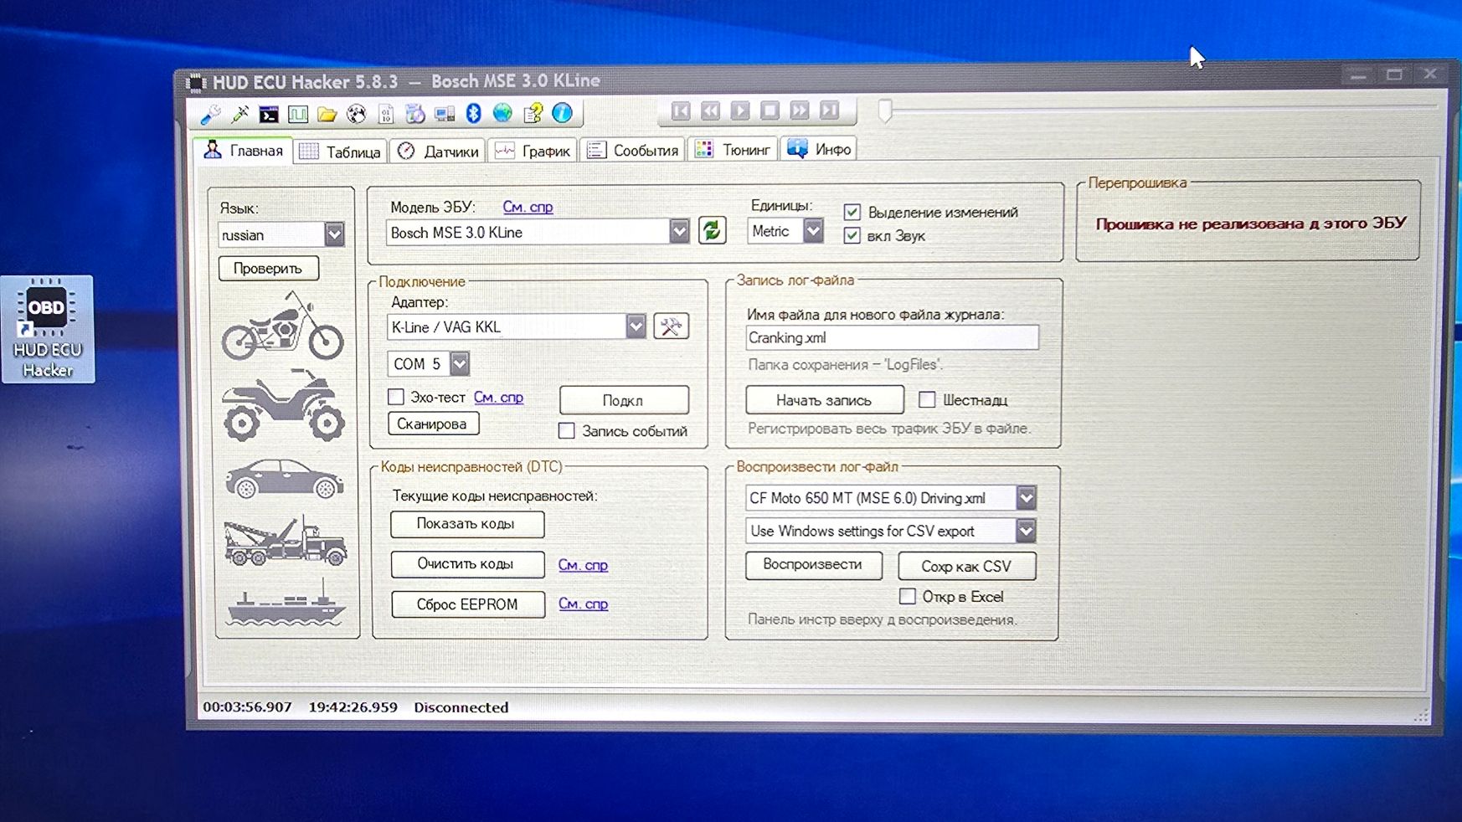Viewport: 1462px width, 822px height.
Task: Select the car vehicle icon
Action: [x=285, y=479]
